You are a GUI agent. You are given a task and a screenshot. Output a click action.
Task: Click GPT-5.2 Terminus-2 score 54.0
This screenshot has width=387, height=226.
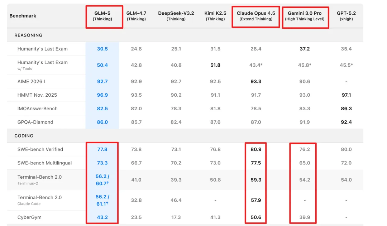(x=346, y=180)
